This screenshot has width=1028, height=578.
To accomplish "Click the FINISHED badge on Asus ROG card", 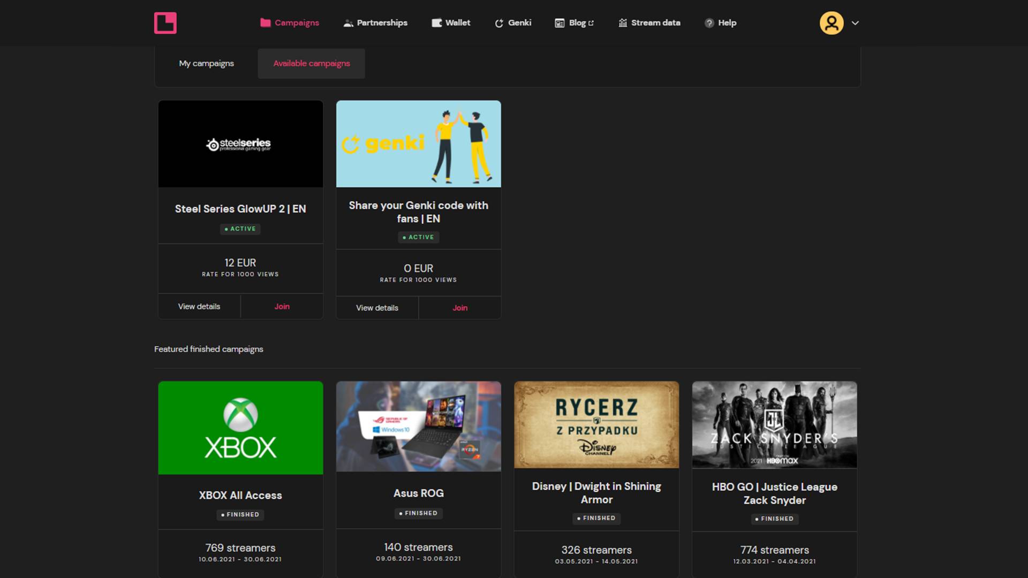I will (x=419, y=513).
